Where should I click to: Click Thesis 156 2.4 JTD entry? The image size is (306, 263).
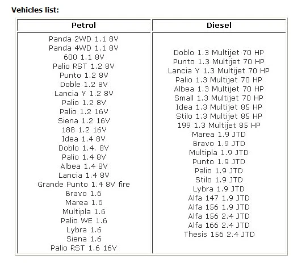pos(219,234)
